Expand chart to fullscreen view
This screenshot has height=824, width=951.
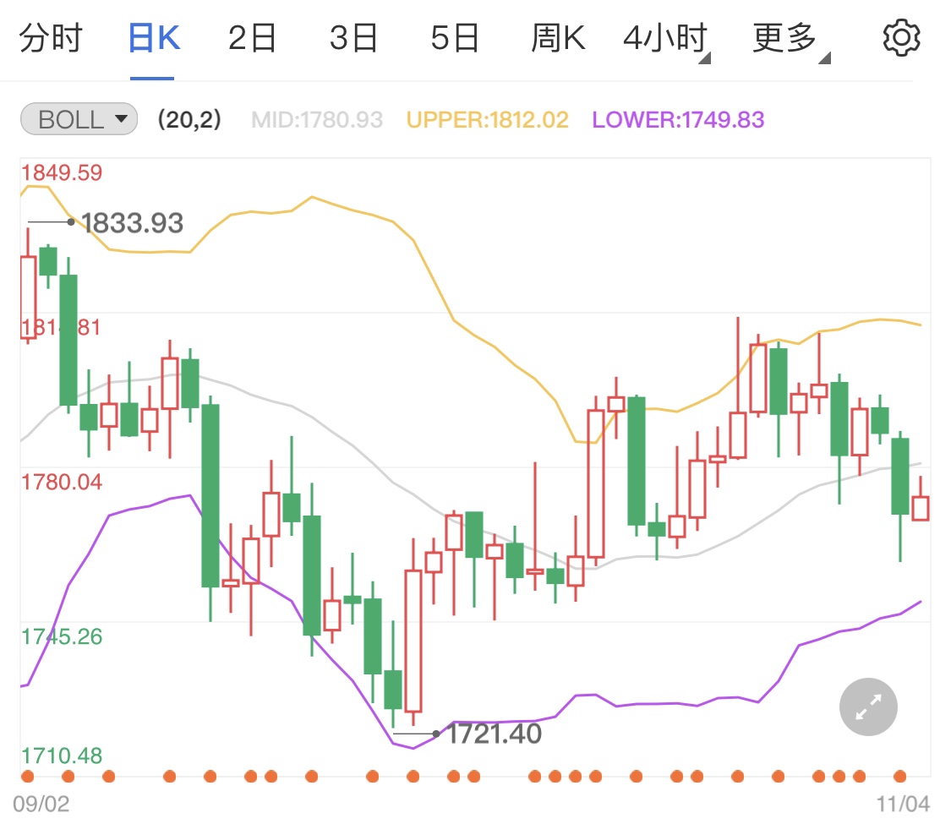868,707
